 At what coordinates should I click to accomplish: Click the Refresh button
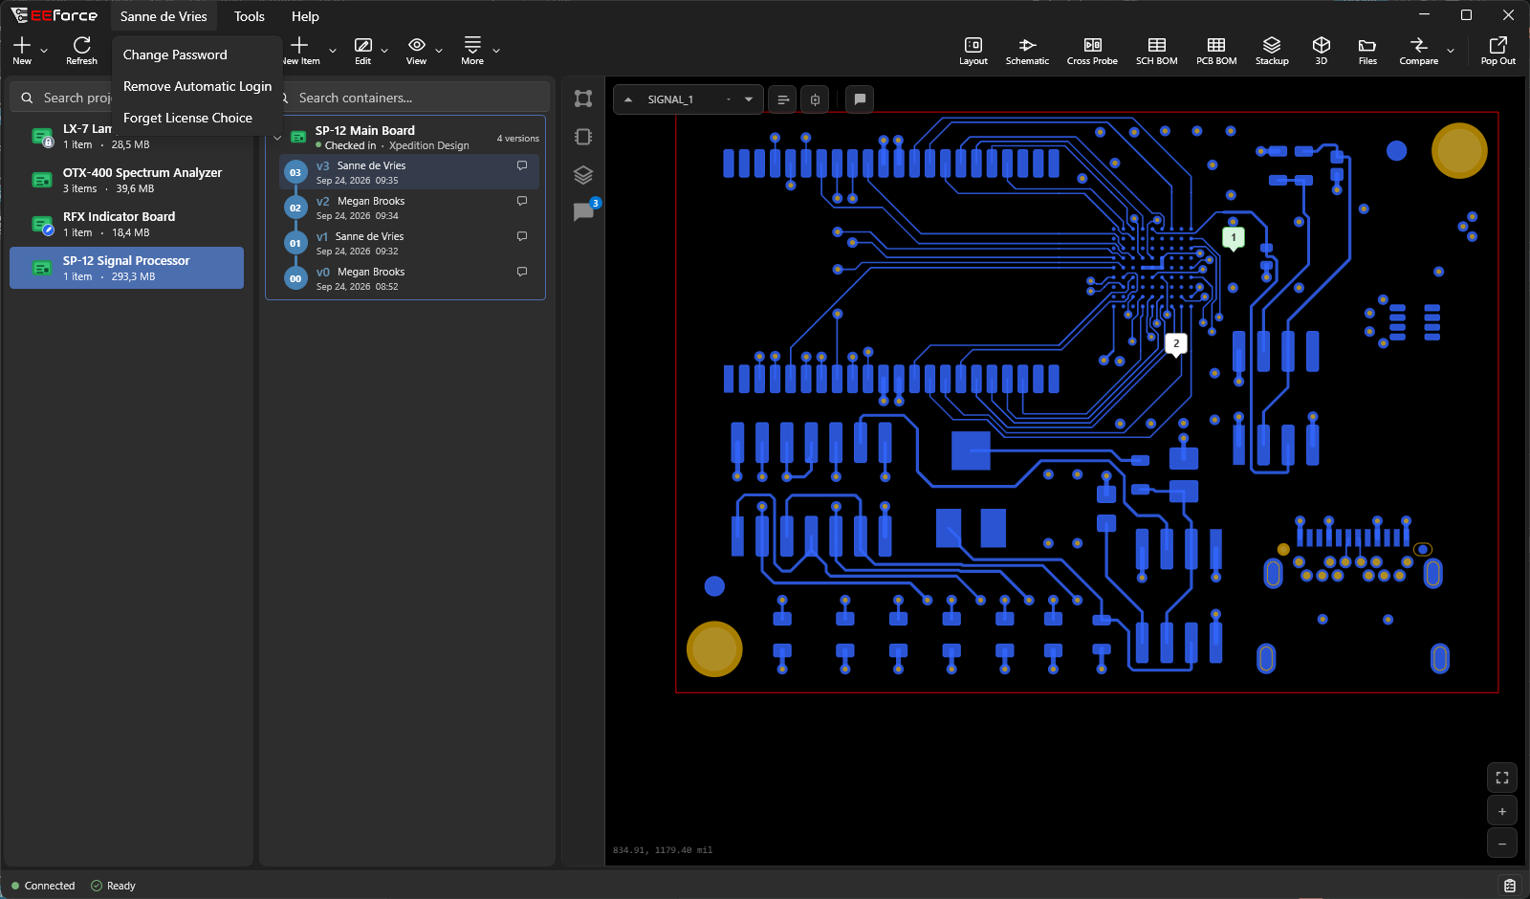[x=81, y=51]
